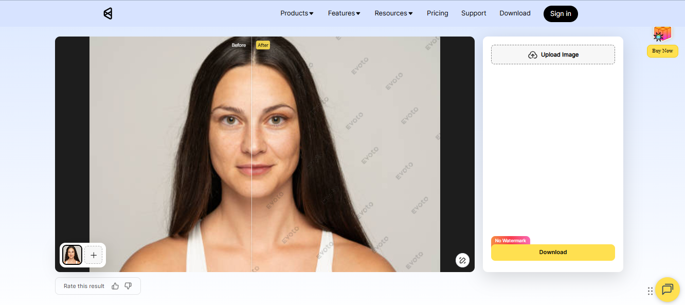Screen dimensions: 685x305
Task: Open the Products dropdown menu
Action: pyautogui.click(x=297, y=13)
